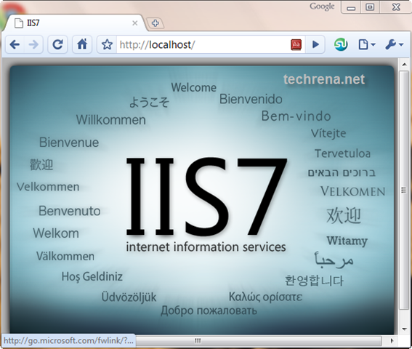
Task: Open the wrench customize menu
Action: pyautogui.click(x=394, y=44)
